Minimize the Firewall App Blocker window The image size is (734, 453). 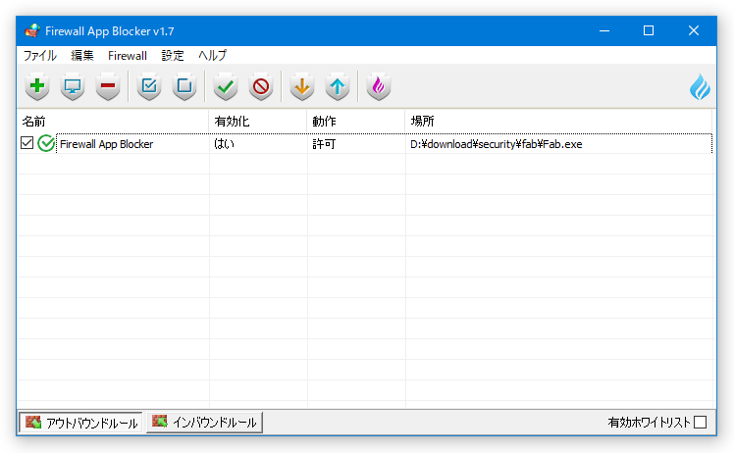[x=604, y=31]
